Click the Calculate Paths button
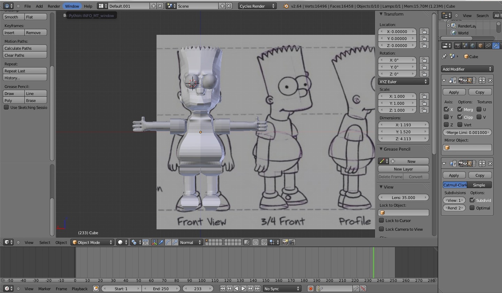The image size is (502, 293). (25, 48)
